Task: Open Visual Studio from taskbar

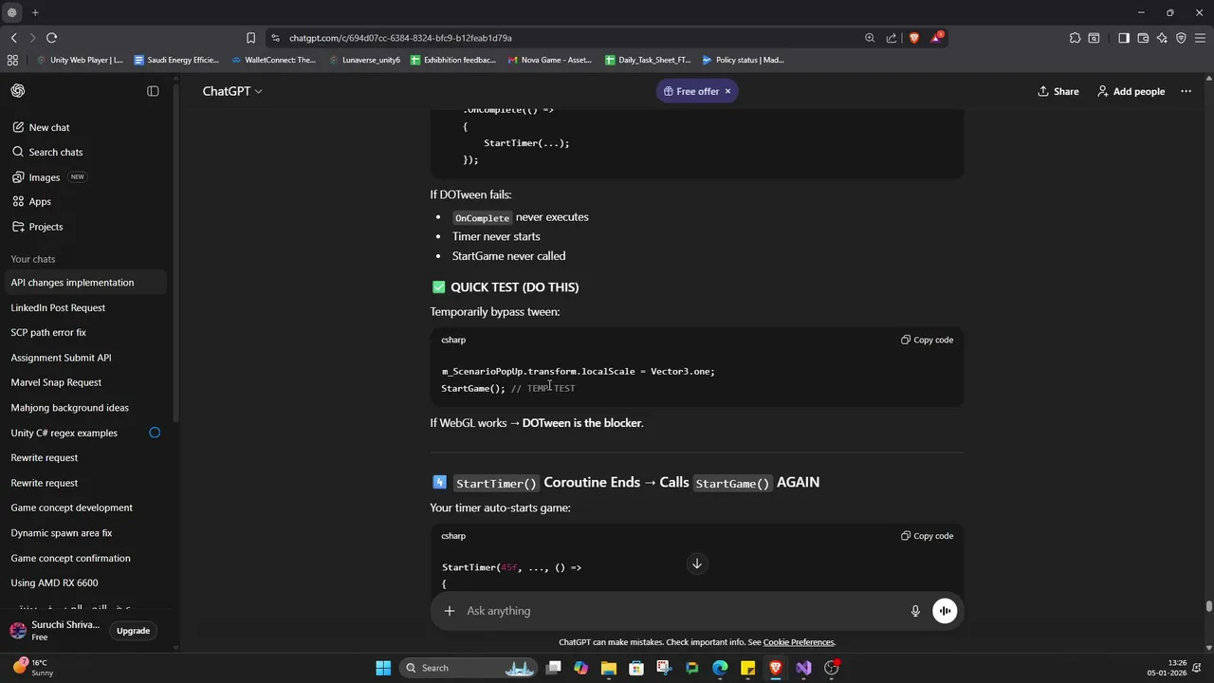Action: tap(803, 668)
